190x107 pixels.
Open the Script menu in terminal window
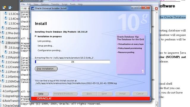click(64, 4)
